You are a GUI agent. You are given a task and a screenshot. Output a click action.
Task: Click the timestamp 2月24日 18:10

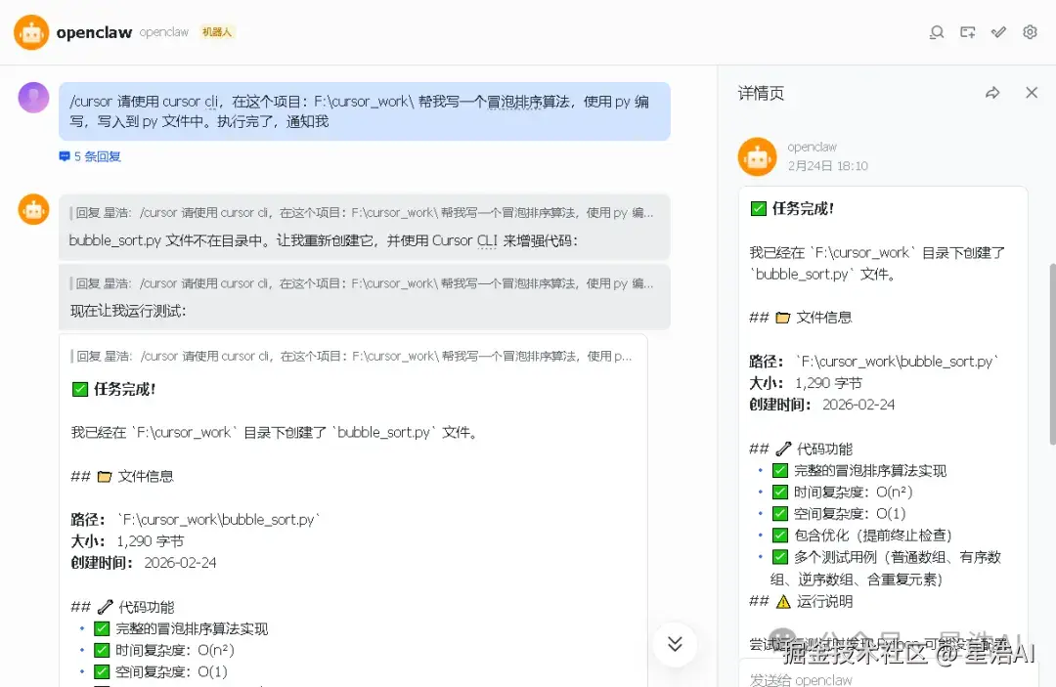828,165
